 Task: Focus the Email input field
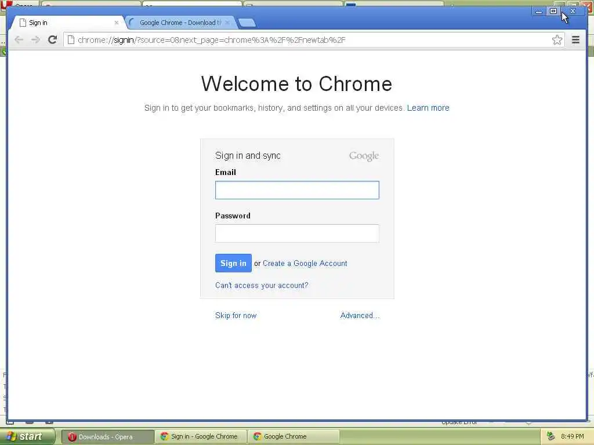click(297, 190)
